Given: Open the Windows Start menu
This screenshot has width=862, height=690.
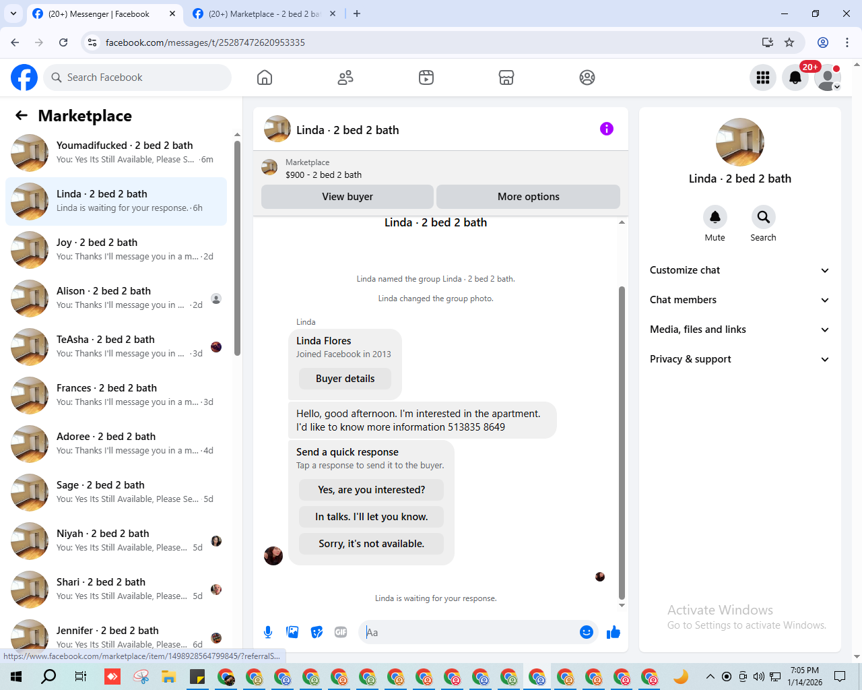Looking at the screenshot, I should pos(16,677).
